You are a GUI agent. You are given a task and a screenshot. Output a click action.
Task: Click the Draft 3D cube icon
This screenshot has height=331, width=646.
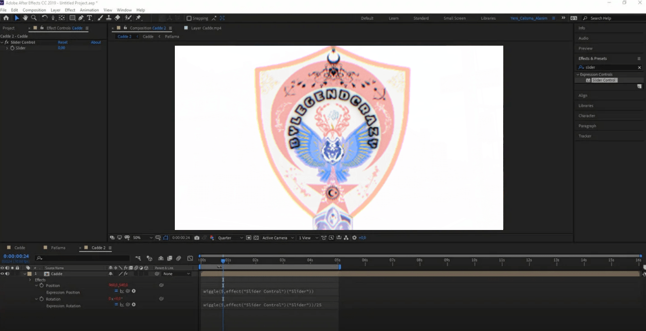(149, 258)
